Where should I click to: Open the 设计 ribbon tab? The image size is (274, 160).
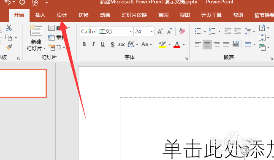[x=62, y=15]
